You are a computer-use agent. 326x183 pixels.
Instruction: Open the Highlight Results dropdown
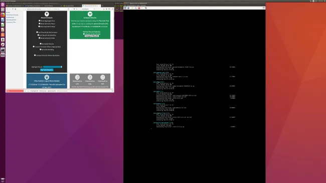coord(53,67)
